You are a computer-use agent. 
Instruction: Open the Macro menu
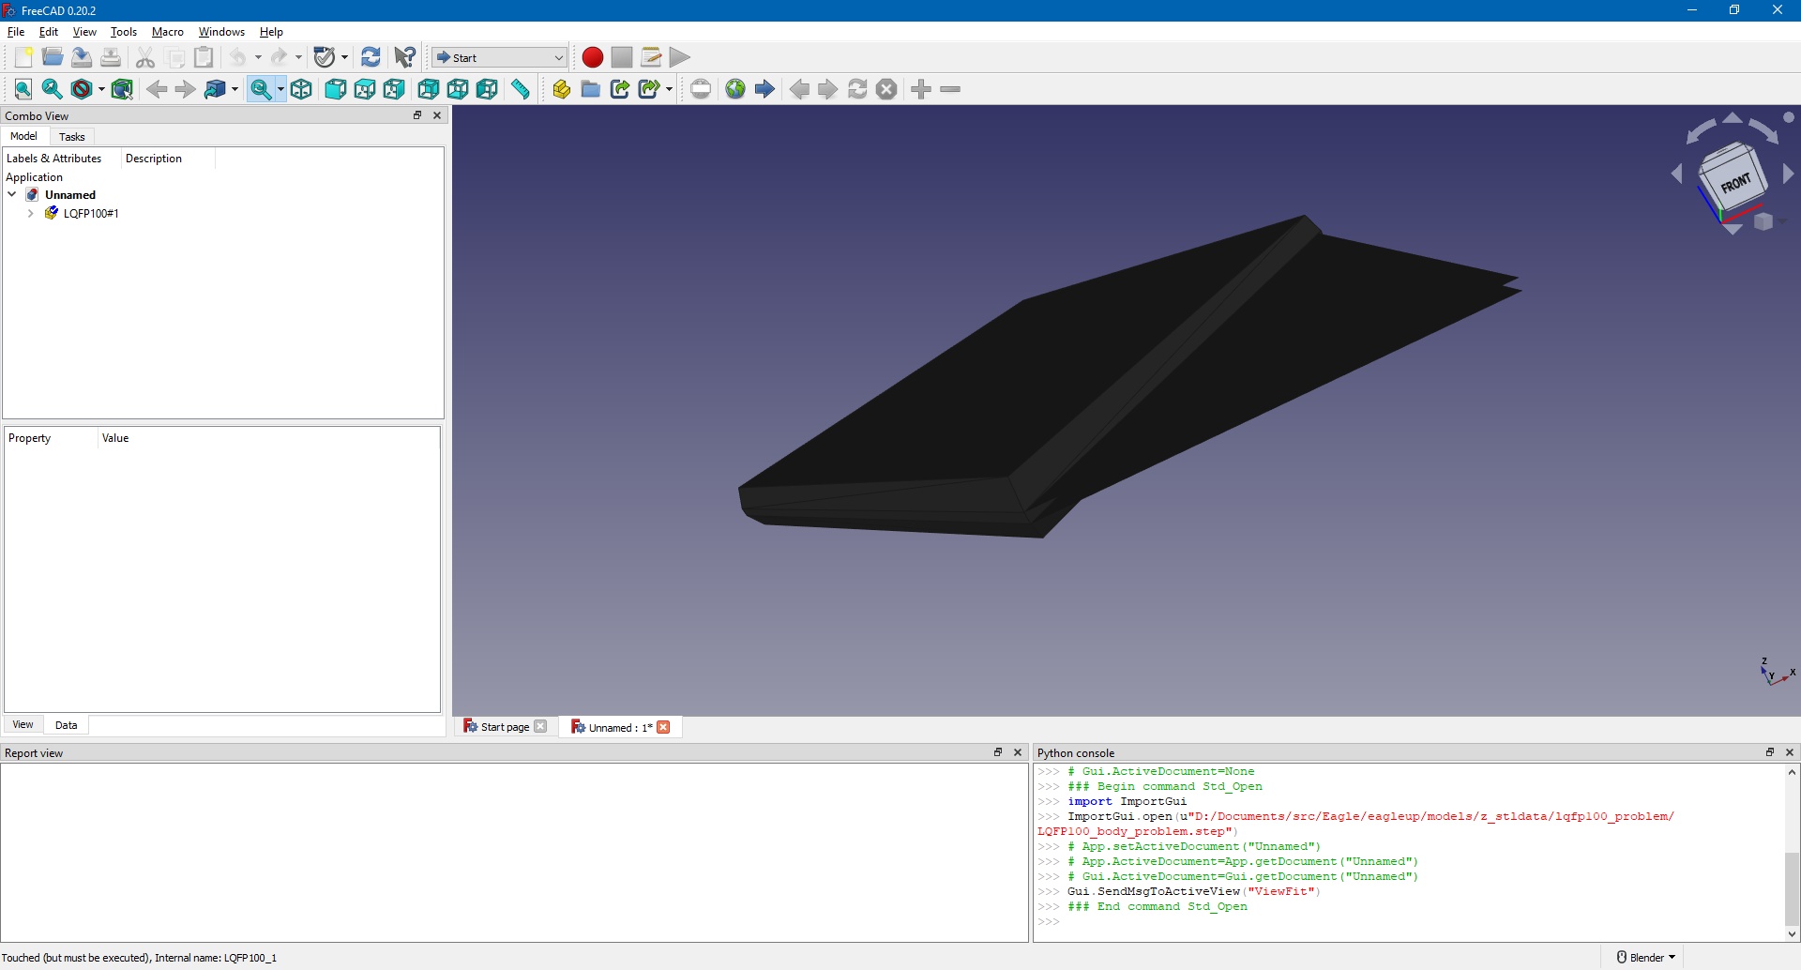click(167, 31)
